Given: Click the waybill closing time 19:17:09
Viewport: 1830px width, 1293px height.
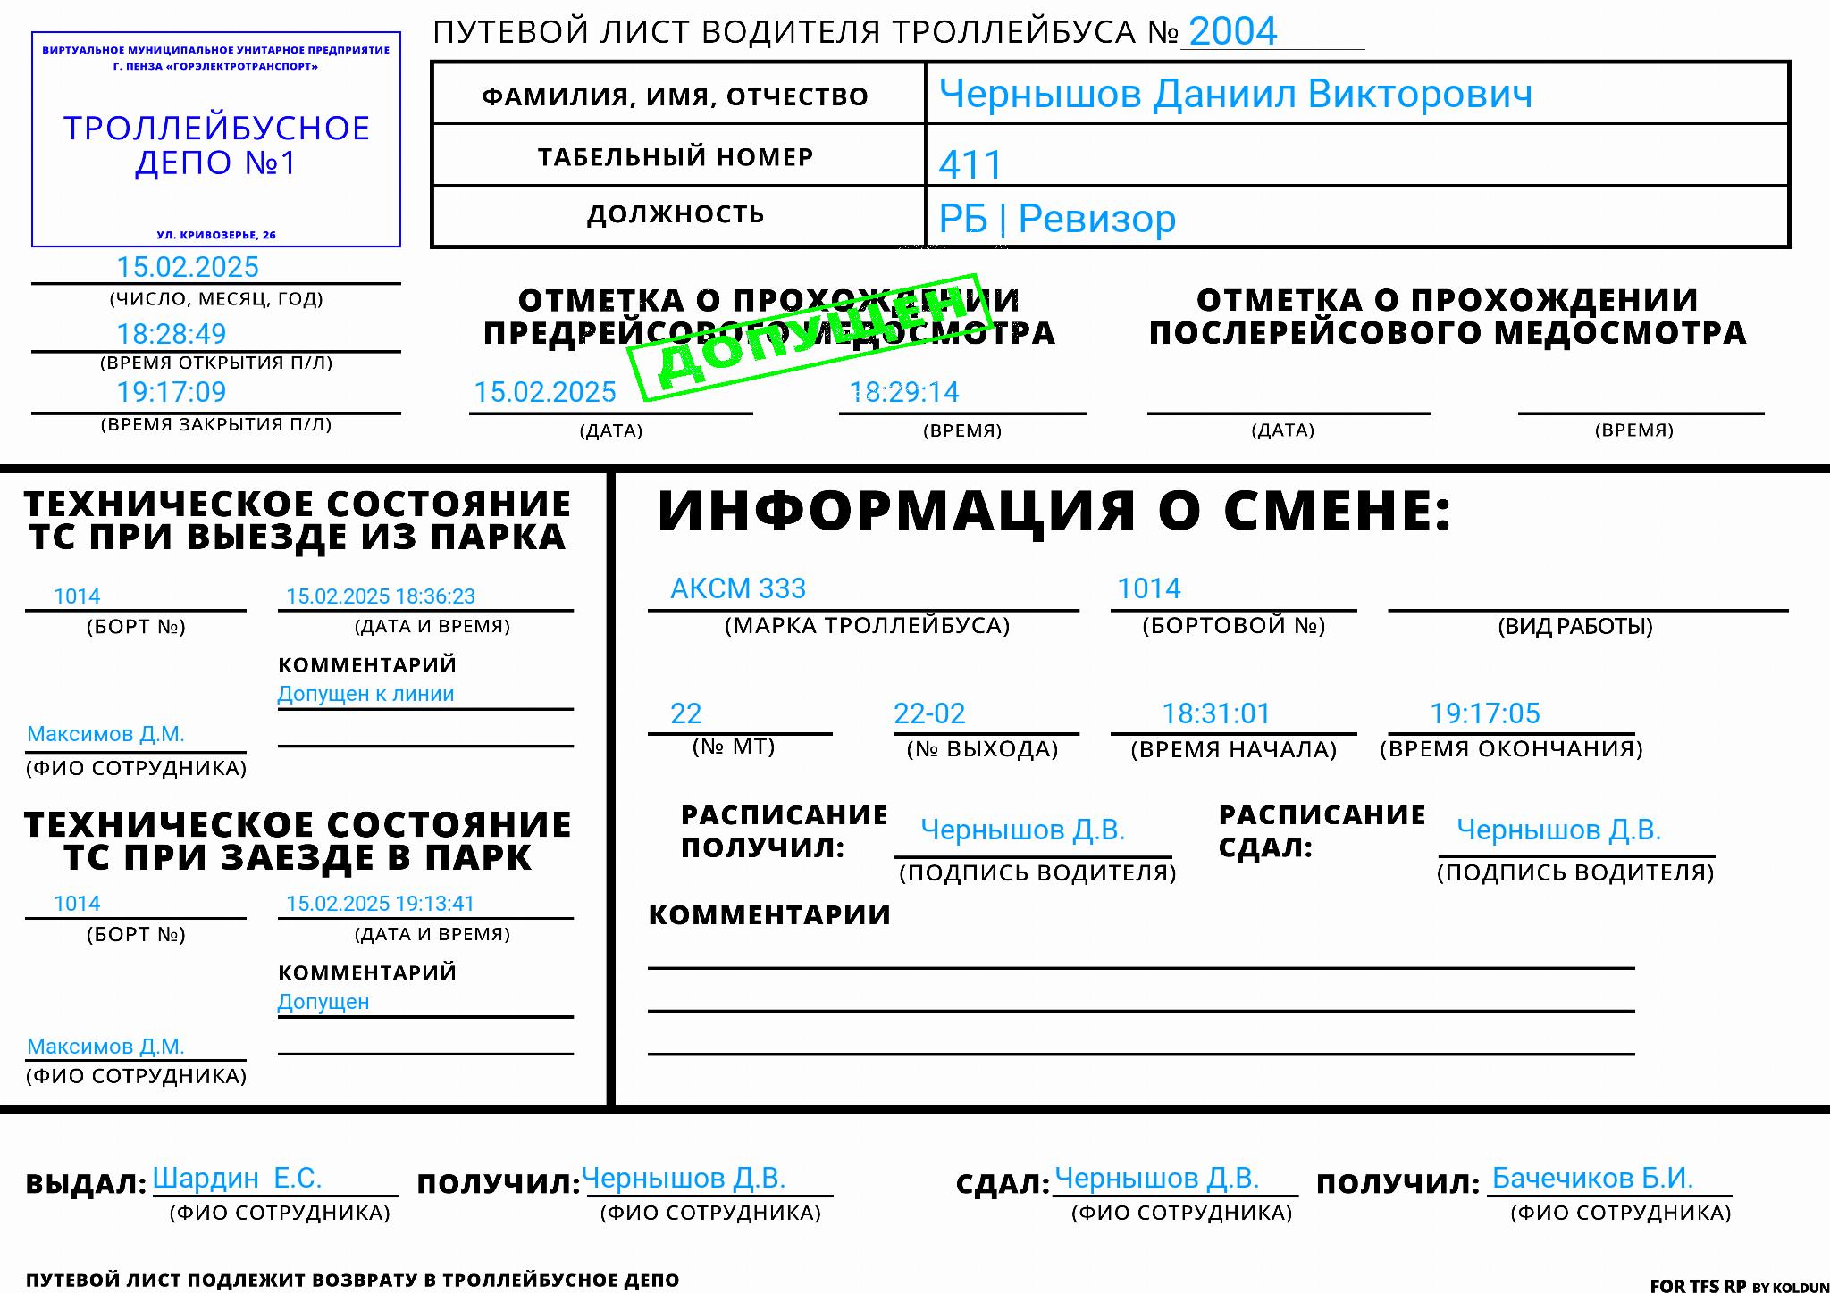Looking at the screenshot, I should pos(172,392).
